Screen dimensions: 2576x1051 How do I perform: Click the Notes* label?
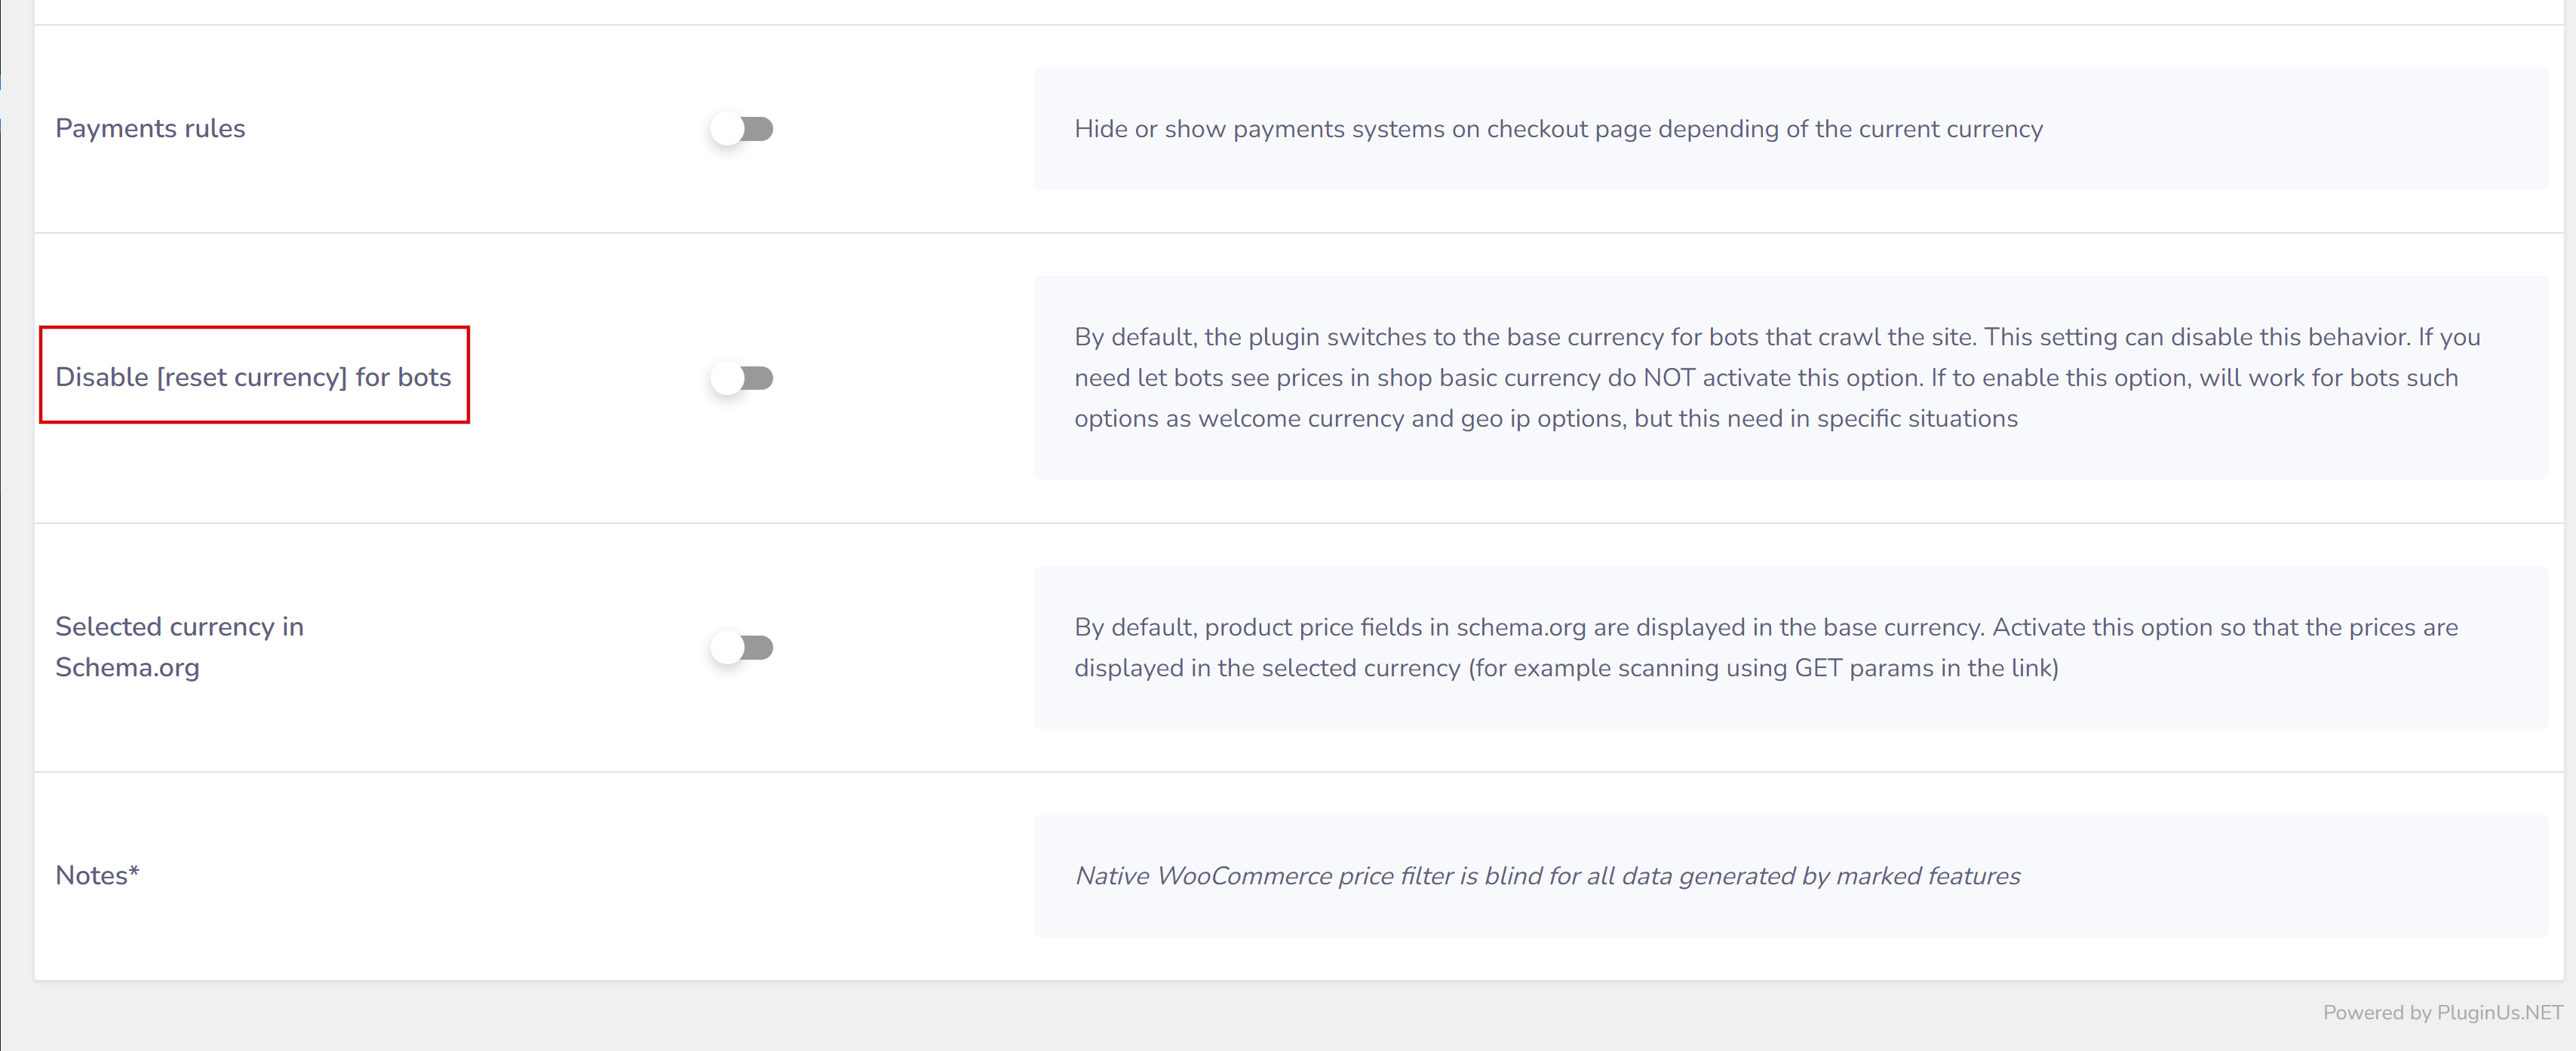point(97,875)
